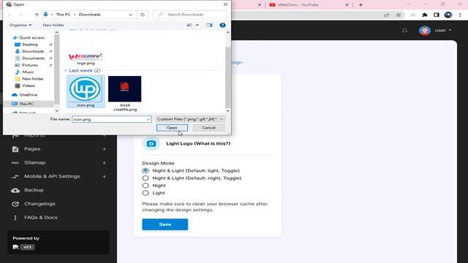Click the notification bell icon
Viewport: 468px width, 263px height.
[404, 31]
